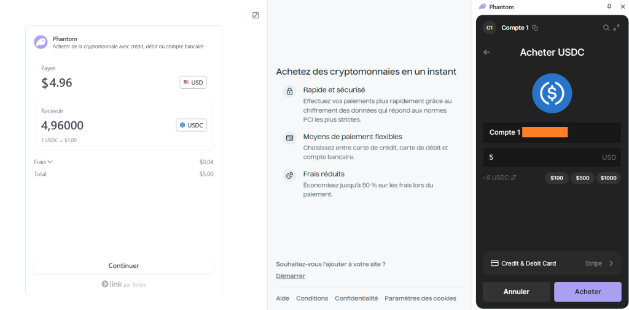
Task: Click the chevron next to Stripe
Action: [611, 263]
